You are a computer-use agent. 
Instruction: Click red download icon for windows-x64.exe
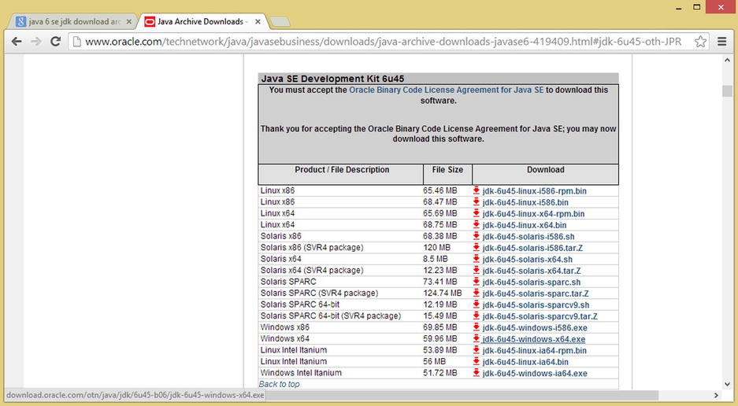(x=477, y=338)
